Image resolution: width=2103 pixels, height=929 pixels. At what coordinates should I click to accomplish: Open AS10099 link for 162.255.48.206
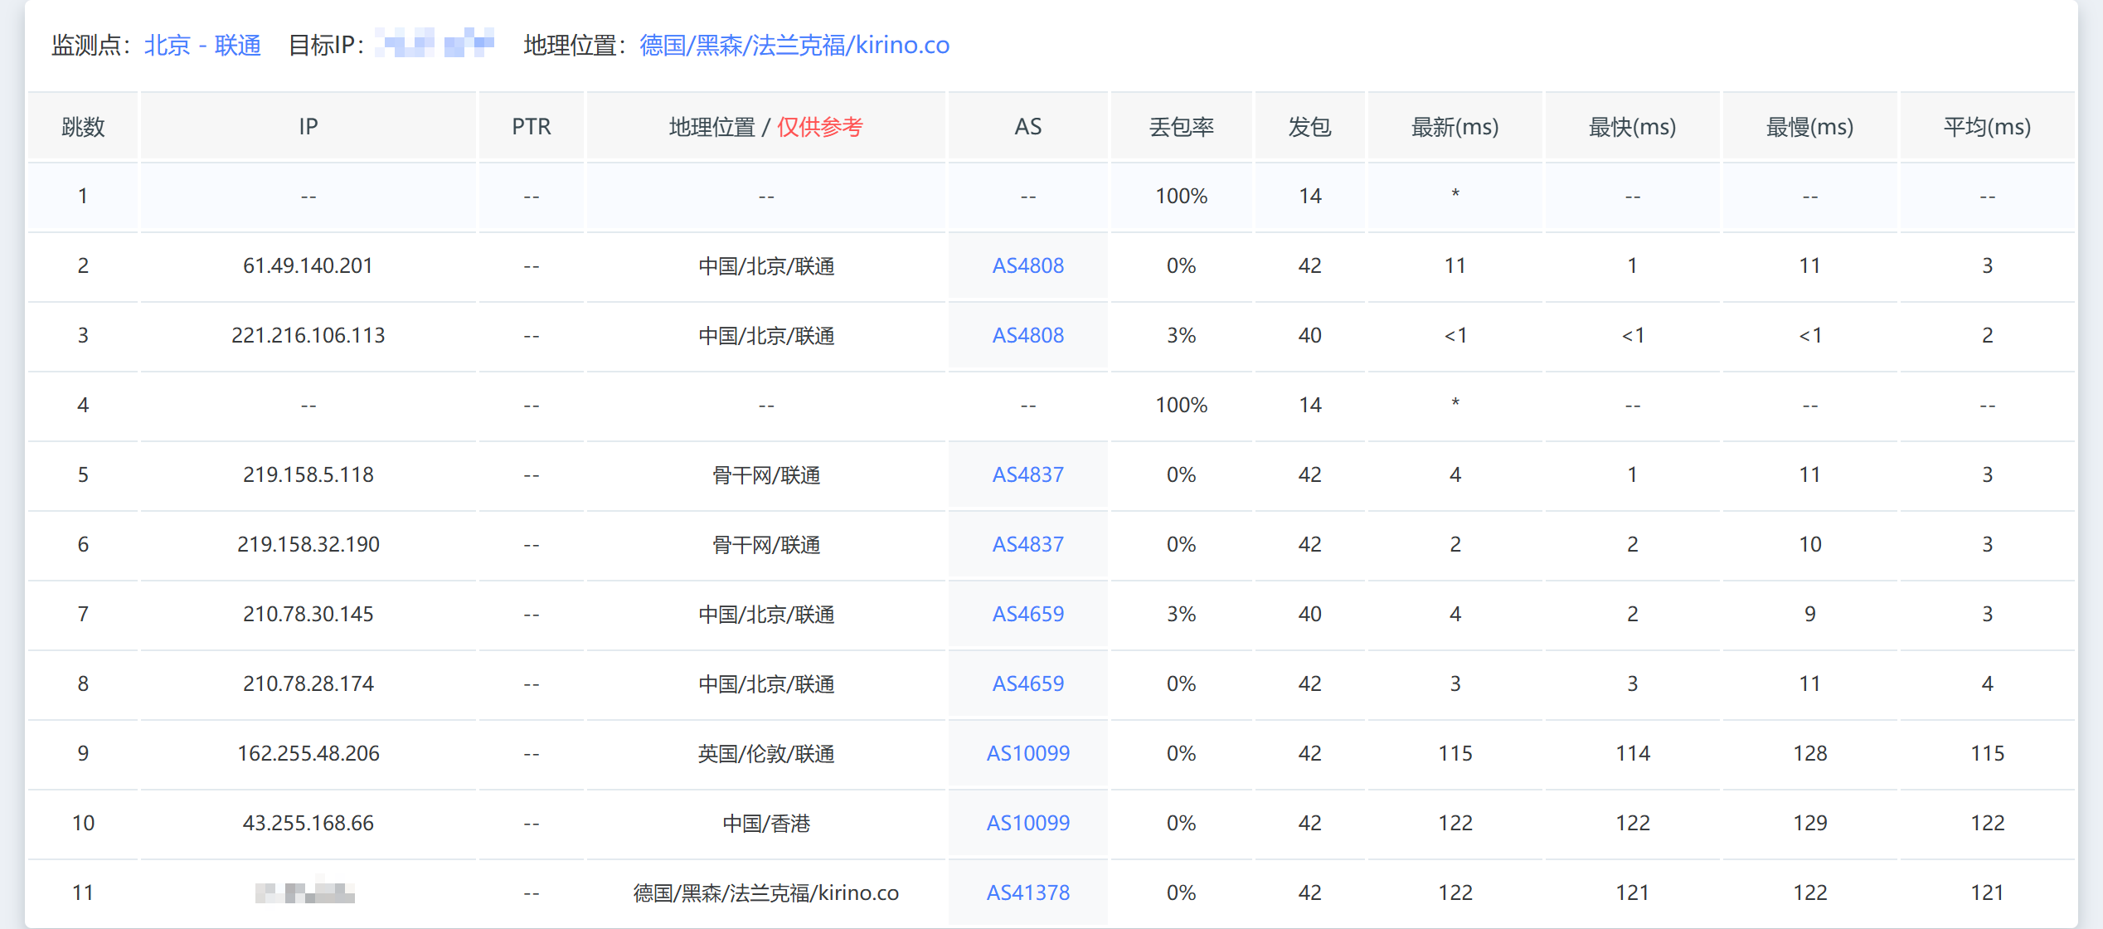1027,753
